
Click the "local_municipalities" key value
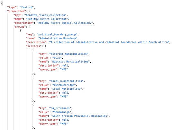[x=67, y=81]
